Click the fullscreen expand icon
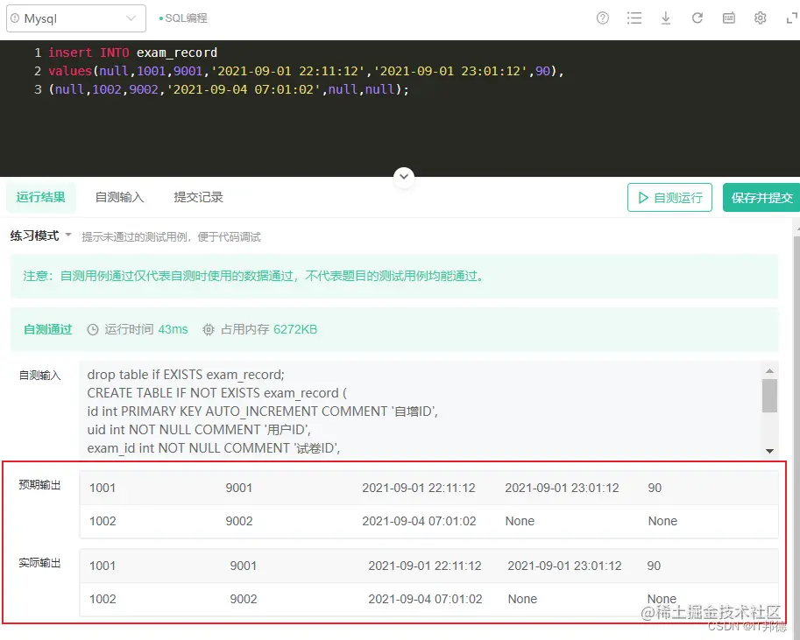 tap(792, 18)
